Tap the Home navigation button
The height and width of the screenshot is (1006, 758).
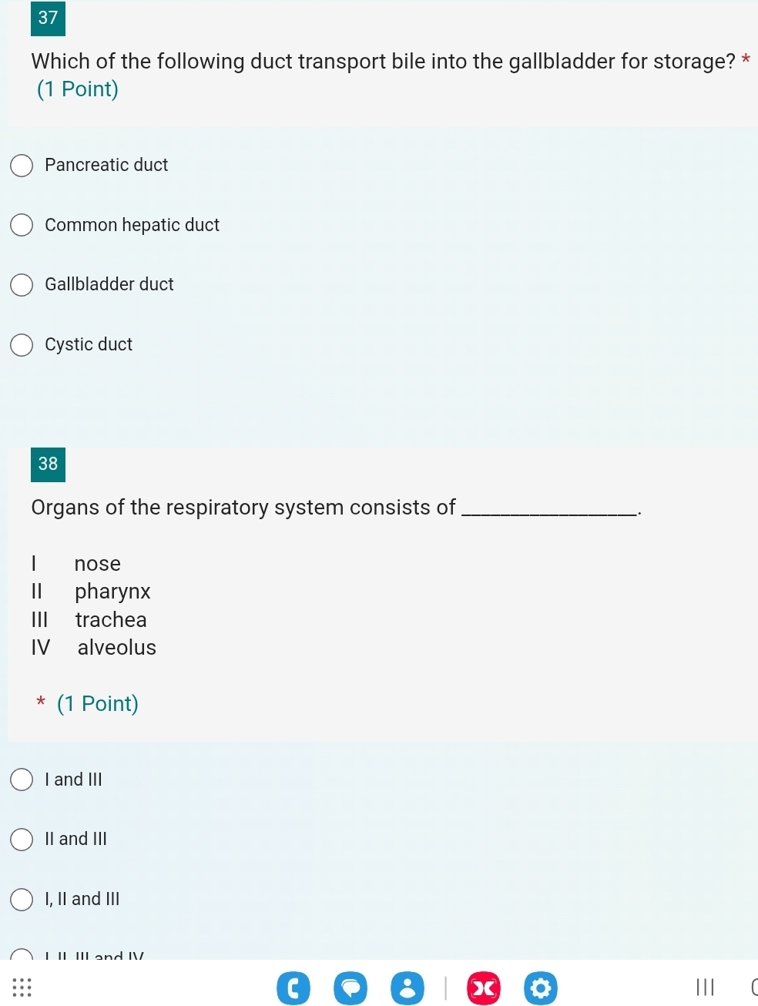coord(754,988)
